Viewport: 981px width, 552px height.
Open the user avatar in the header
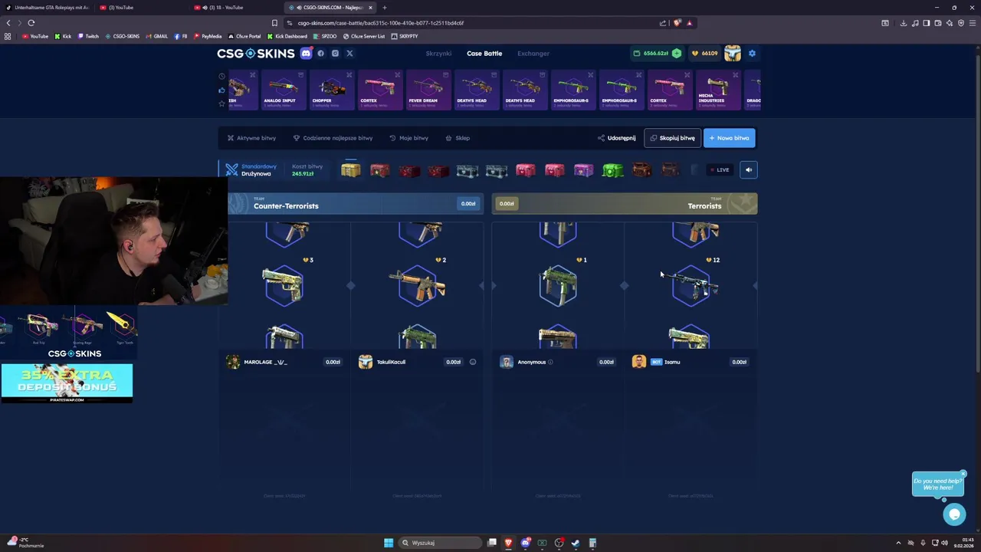pyautogui.click(x=733, y=53)
